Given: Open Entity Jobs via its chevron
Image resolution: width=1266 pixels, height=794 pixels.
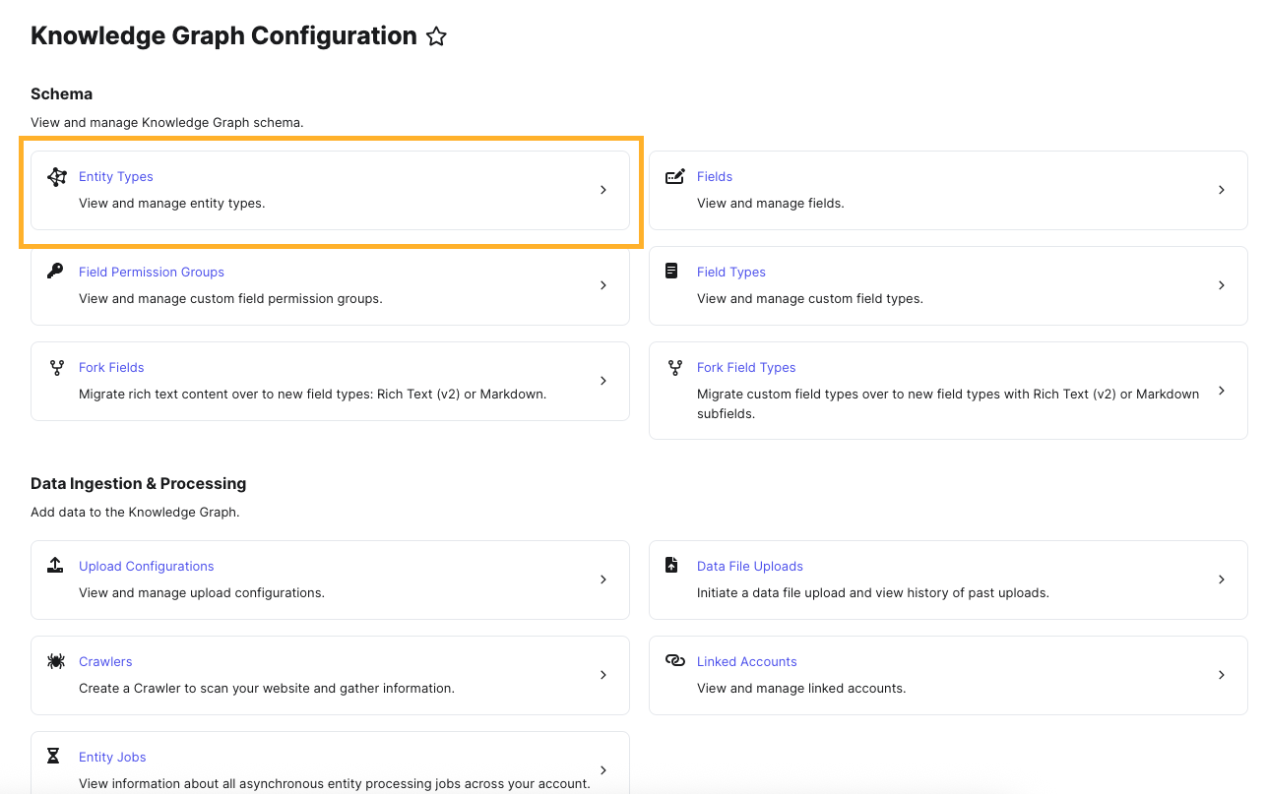Looking at the screenshot, I should [x=603, y=770].
